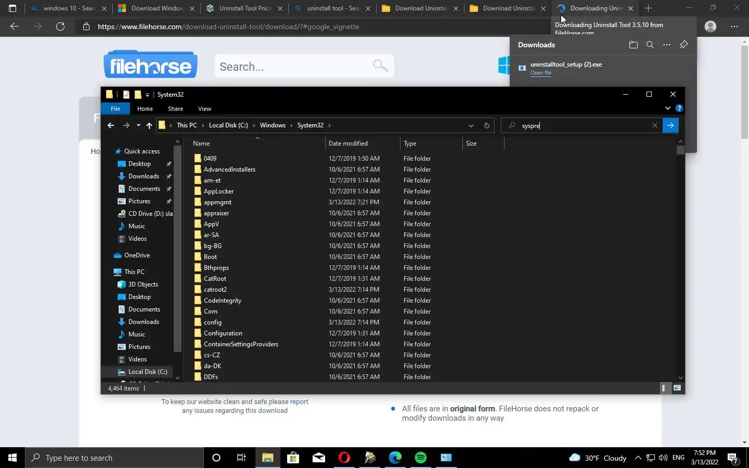Pin the Downloads panel
The height and width of the screenshot is (468, 749).
pyautogui.click(x=683, y=45)
